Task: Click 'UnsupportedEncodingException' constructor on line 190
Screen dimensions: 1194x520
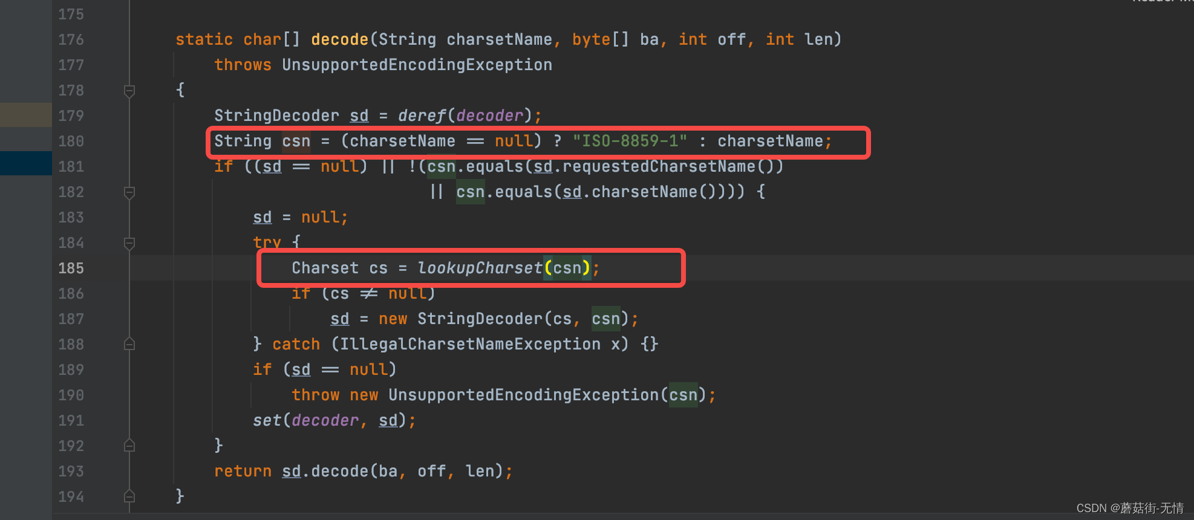Action: 523,395
